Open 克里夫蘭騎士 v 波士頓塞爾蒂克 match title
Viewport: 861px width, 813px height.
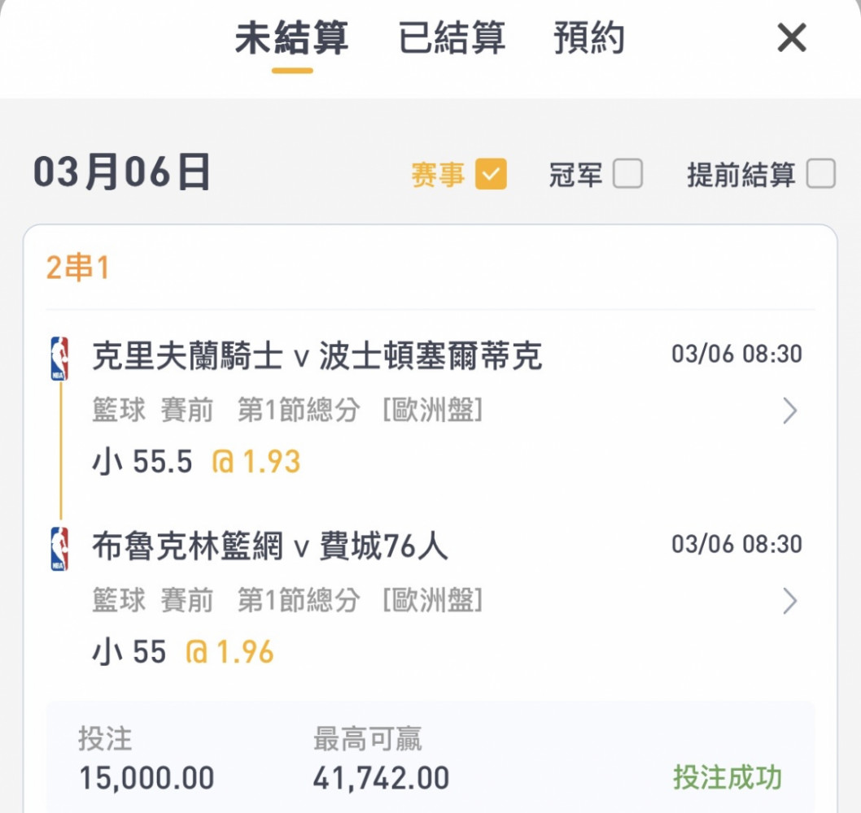click(317, 355)
